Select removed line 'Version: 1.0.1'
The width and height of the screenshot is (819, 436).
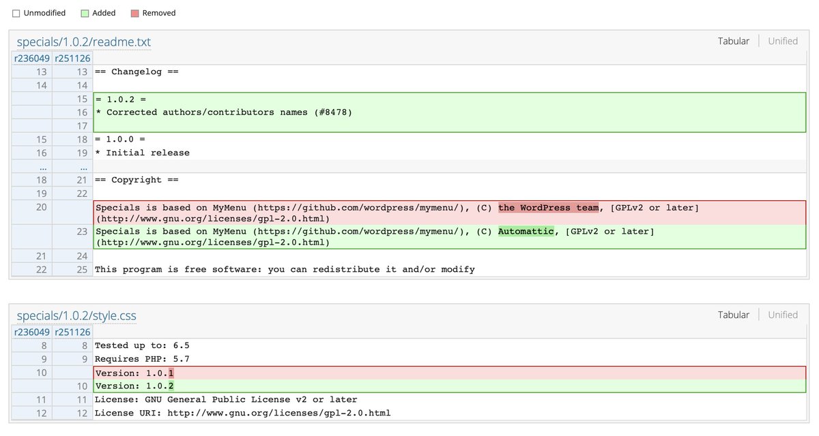pyautogui.click(x=449, y=373)
